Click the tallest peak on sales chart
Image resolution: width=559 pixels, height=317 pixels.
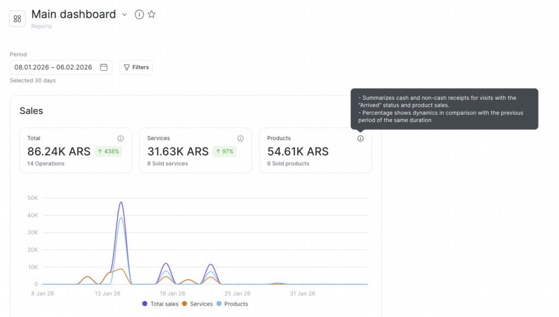(121, 203)
